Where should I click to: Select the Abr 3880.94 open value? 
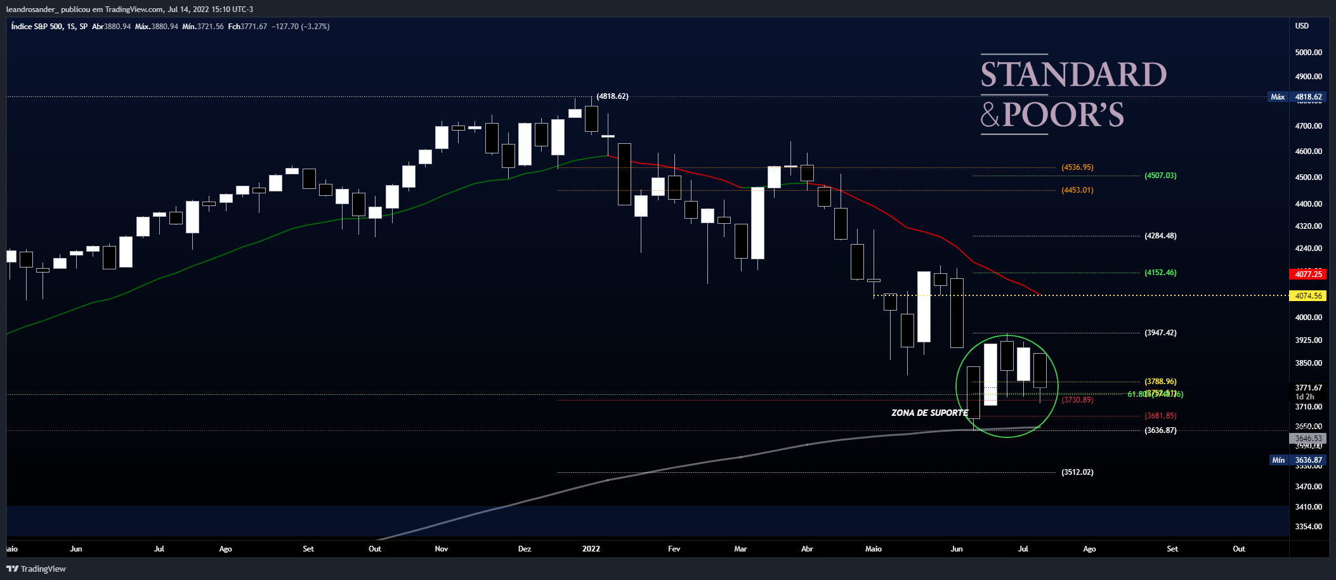coord(112,27)
